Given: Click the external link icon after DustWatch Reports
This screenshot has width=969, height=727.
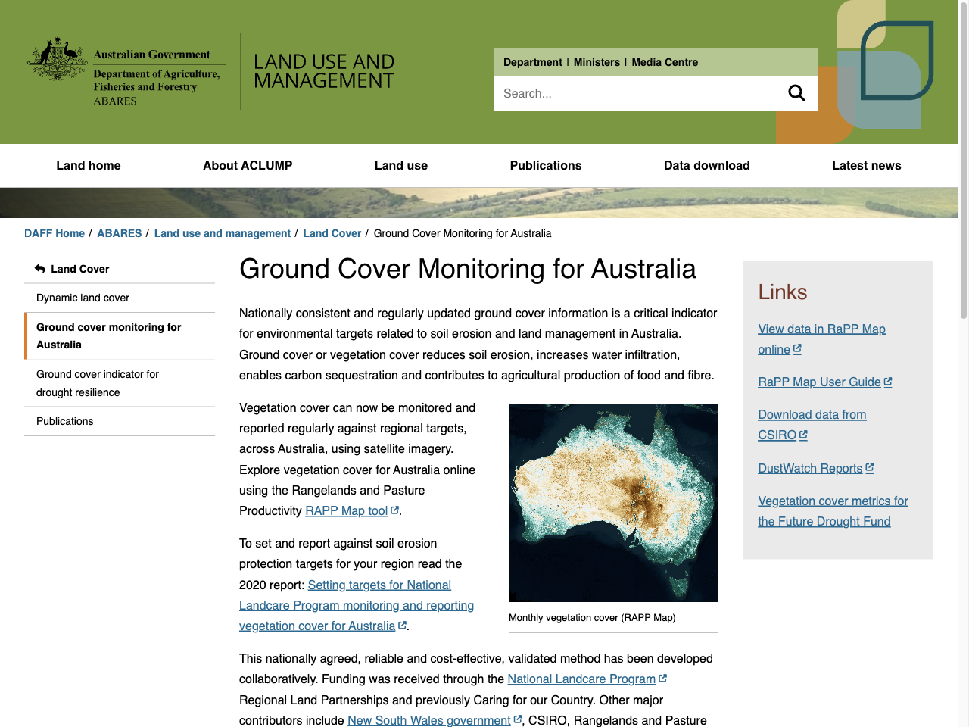Looking at the screenshot, I should [x=870, y=466].
